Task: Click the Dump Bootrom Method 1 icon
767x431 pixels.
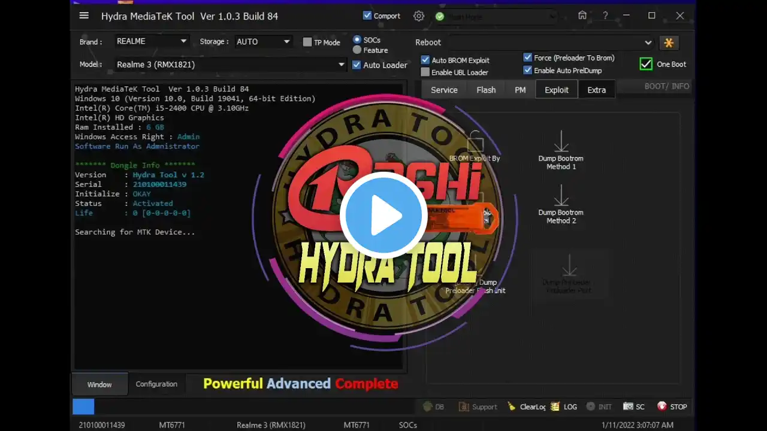Action: click(561, 141)
